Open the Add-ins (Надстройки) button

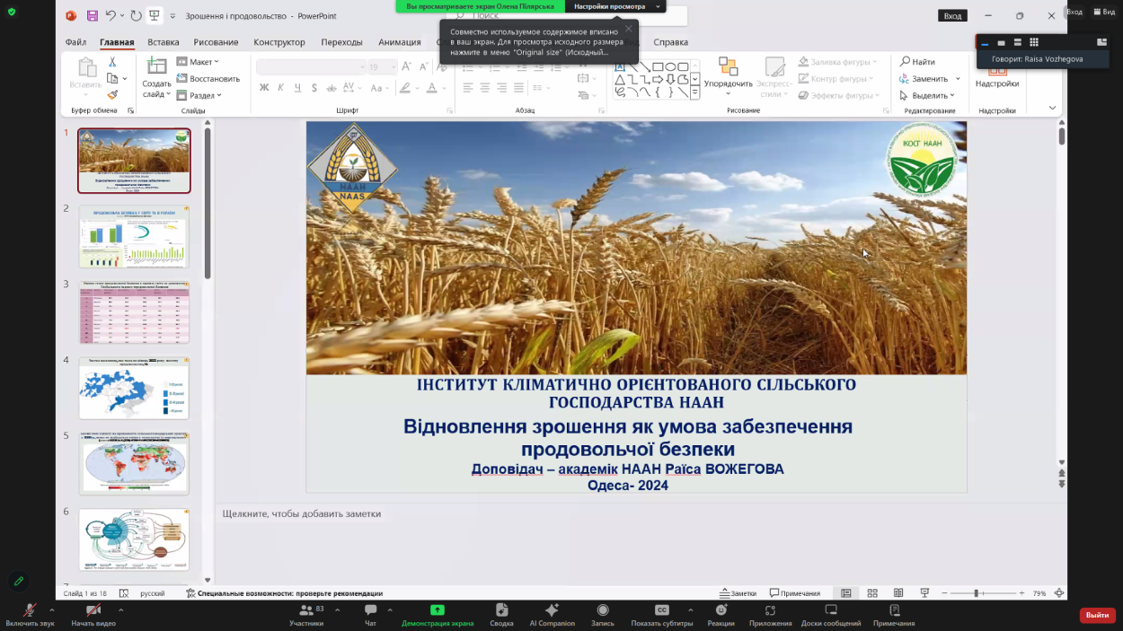pyautogui.click(x=997, y=74)
